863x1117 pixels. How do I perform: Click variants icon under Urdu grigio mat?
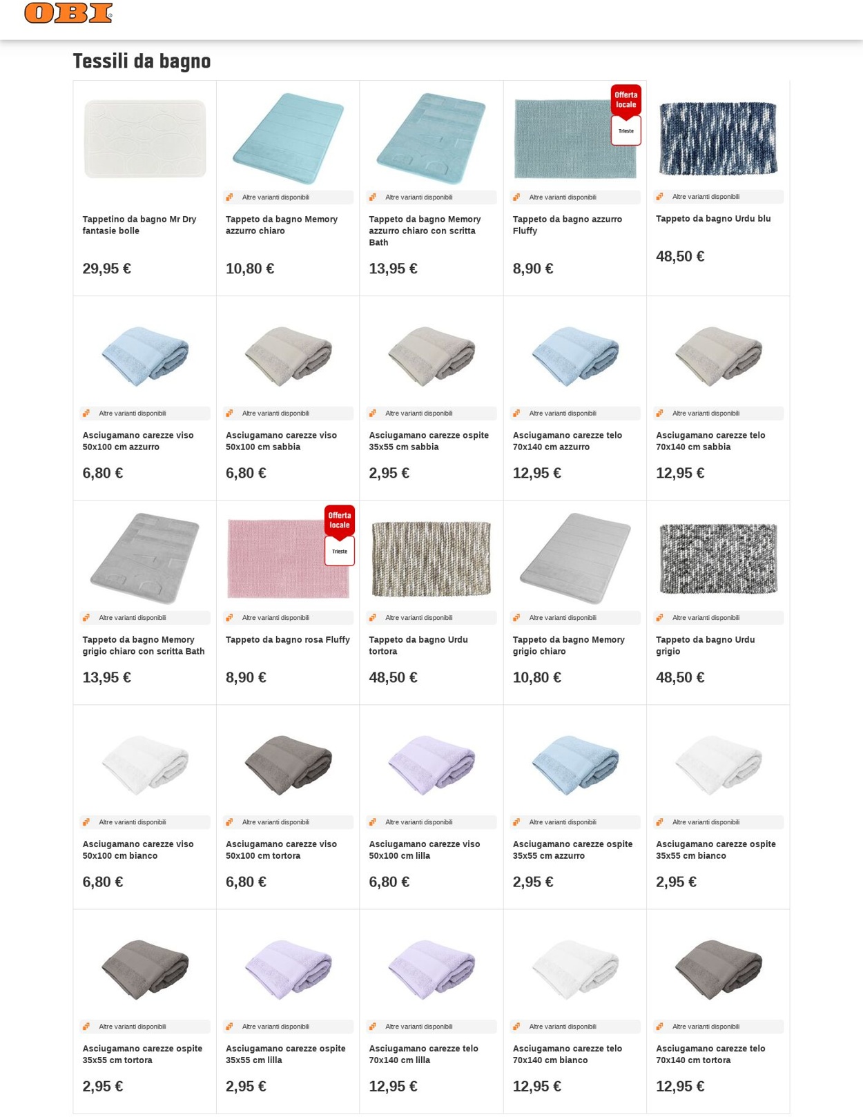click(x=659, y=618)
